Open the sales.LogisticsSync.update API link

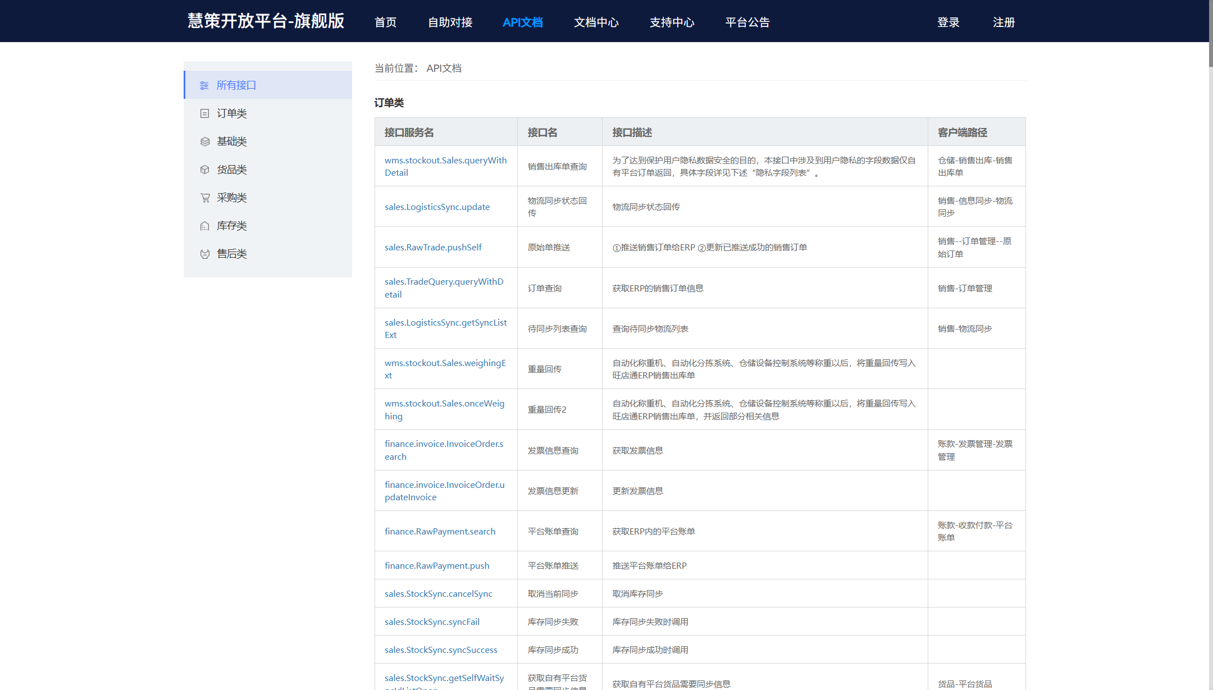coord(437,207)
